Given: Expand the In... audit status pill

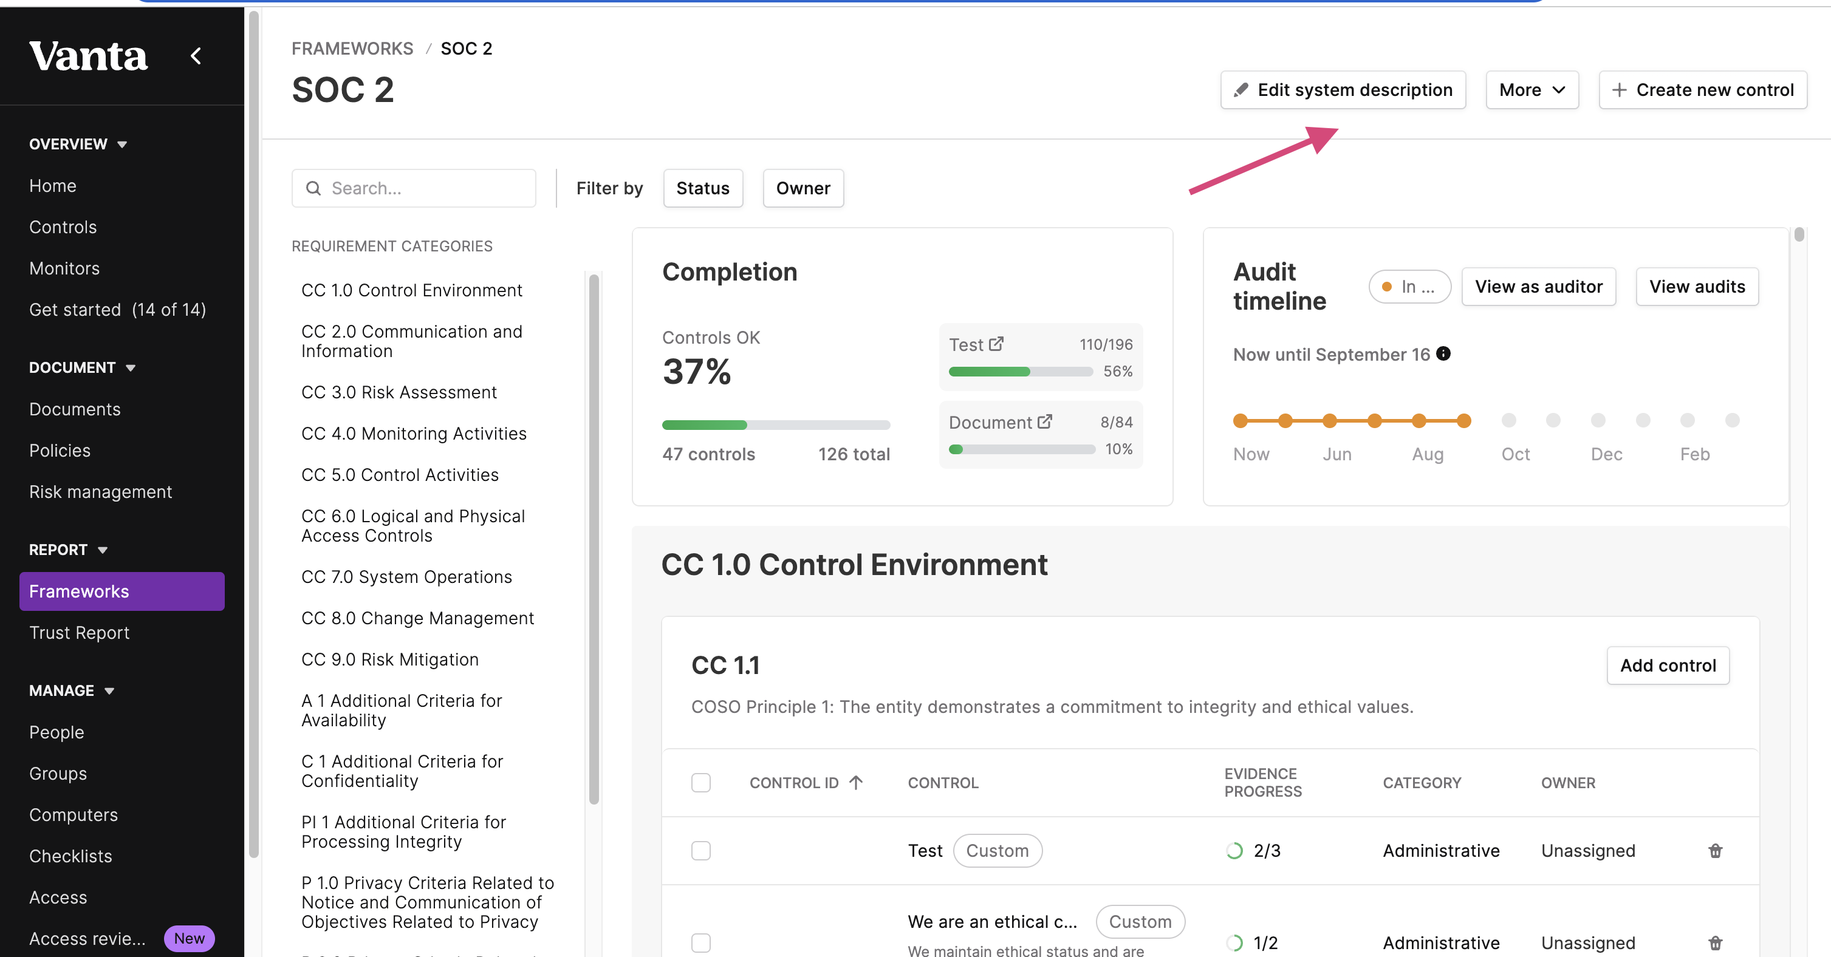Looking at the screenshot, I should 1409,287.
